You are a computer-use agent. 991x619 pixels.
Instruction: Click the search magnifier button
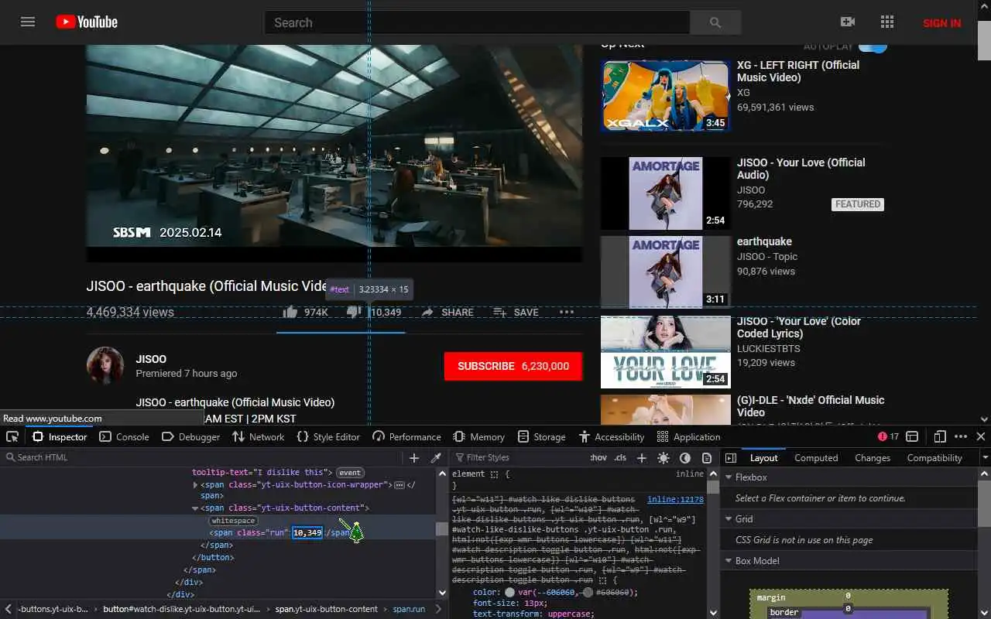[x=715, y=22]
